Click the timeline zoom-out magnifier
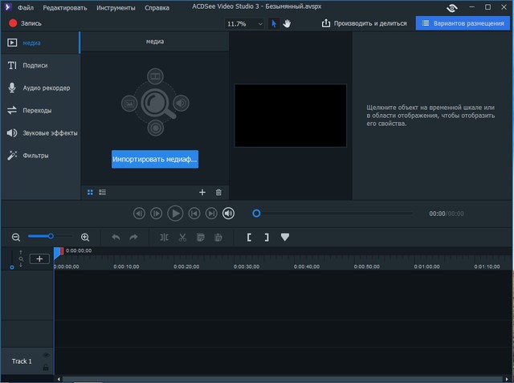This screenshot has width=514, height=383. tap(15, 238)
